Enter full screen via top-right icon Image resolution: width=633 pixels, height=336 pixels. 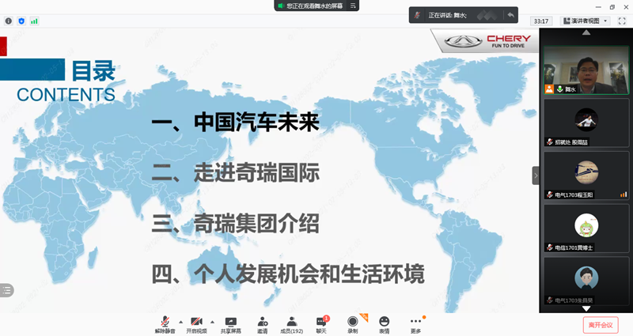coord(622,21)
